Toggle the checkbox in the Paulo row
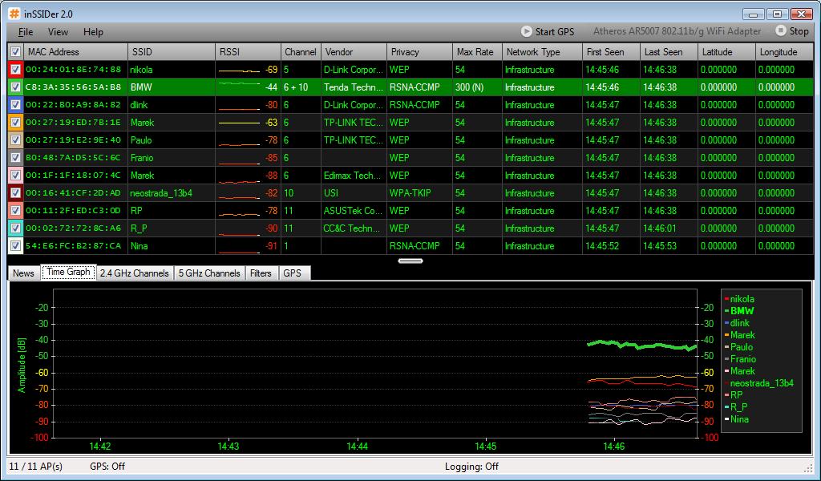This screenshot has height=481, width=821. tap(16, 140)
